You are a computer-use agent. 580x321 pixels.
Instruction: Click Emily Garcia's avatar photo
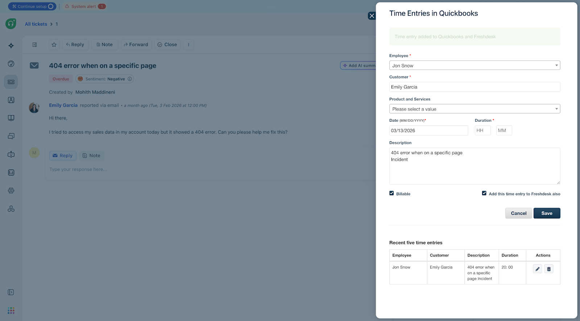tap(34, 108)
